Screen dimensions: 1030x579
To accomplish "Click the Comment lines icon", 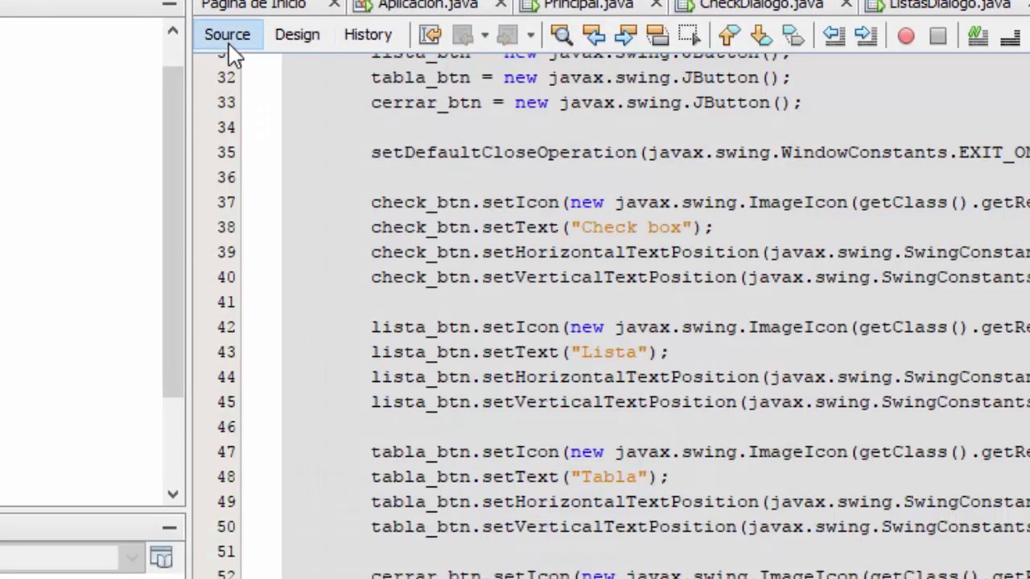I will pos(978,35).
